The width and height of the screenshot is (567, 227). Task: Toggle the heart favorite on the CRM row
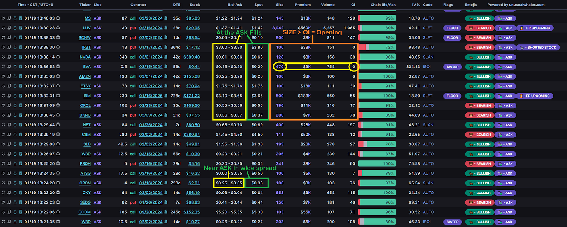(4, 135)
